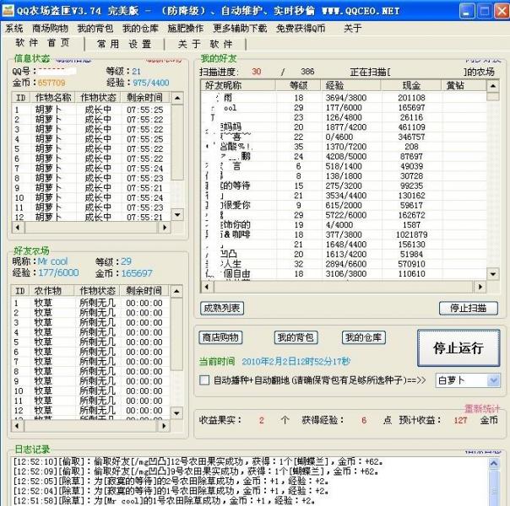Viewport: 510px width, 506px height.
Task: Click up arrow in friend farm crops scrollbar
Action: pos(176,291)
